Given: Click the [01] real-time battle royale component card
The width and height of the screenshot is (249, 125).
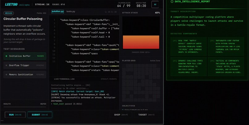Looking at the screenshot, I should 188,46.
